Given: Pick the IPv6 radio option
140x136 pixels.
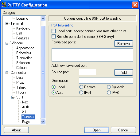Looking at the screenshot, I should pyautogui.click(x=109, y=93).
